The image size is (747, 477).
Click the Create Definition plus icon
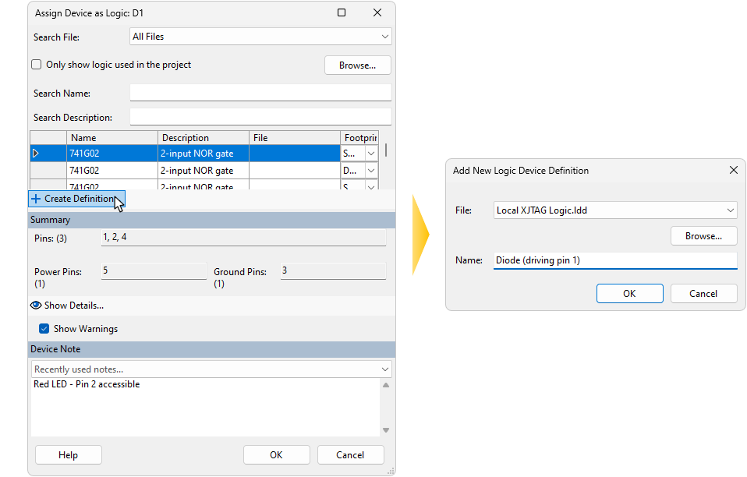pos(36,199)
